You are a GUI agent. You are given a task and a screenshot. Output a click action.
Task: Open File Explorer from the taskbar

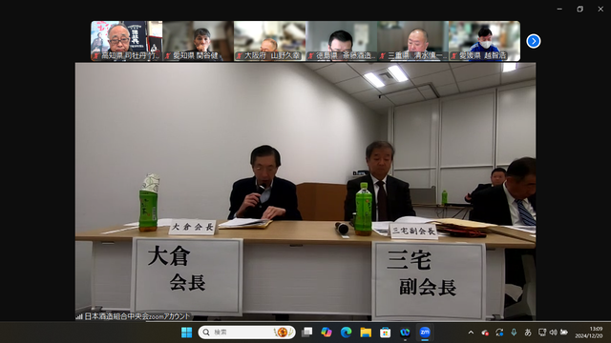click(x=366, y=333)
